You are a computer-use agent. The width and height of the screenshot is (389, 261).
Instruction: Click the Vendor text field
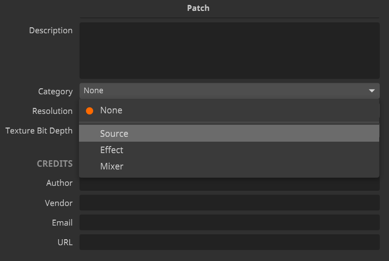point(229,203)
